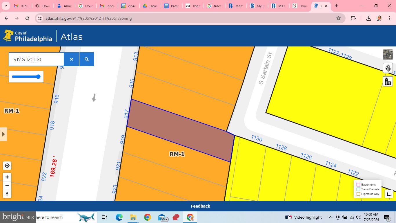The image size is (396, 223).
Task: Switch to the 'trace' Google tab
Action: (215, 6)
